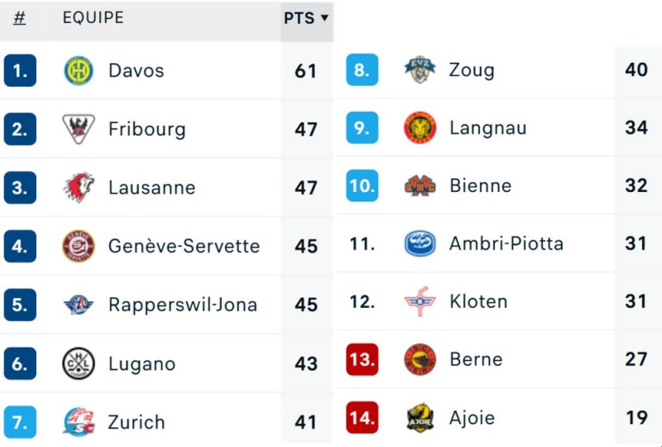
Task: Click the EQUIPE column header
Action: pyautogui.click(x=93, y=17)
